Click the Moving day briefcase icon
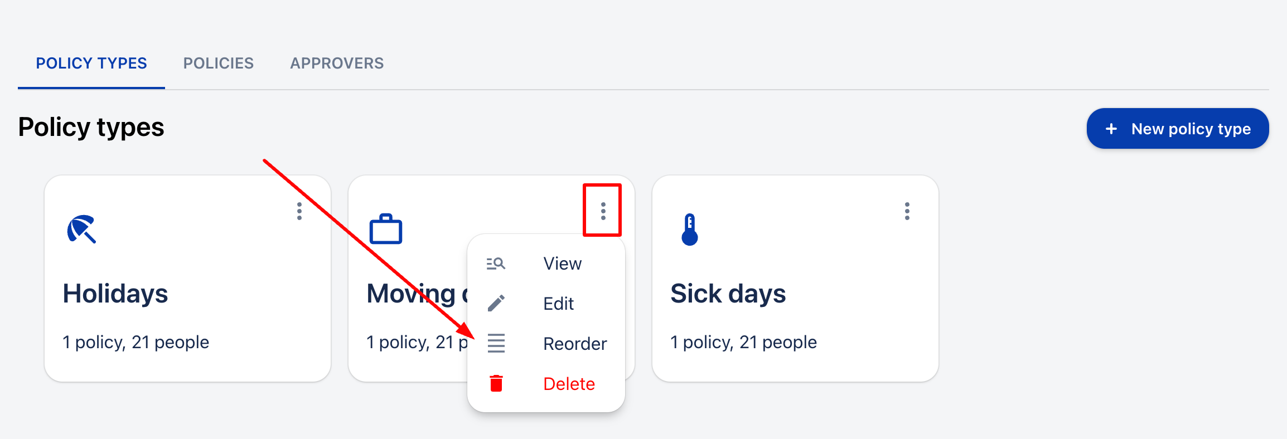 tap(385, 229)
